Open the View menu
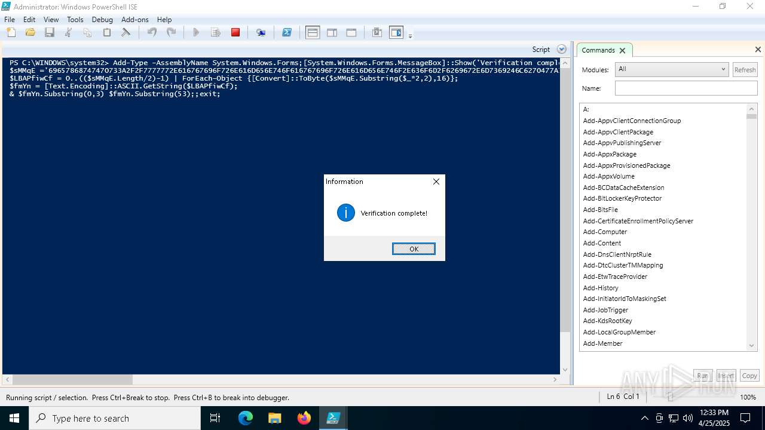This screenshot has width=765, height=430. tap(51, 20)
